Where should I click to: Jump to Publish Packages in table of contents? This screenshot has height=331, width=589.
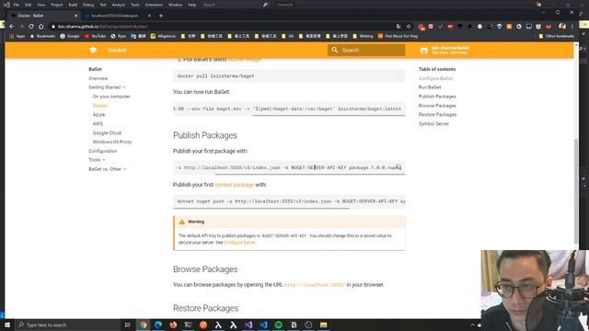coord(437,97)
